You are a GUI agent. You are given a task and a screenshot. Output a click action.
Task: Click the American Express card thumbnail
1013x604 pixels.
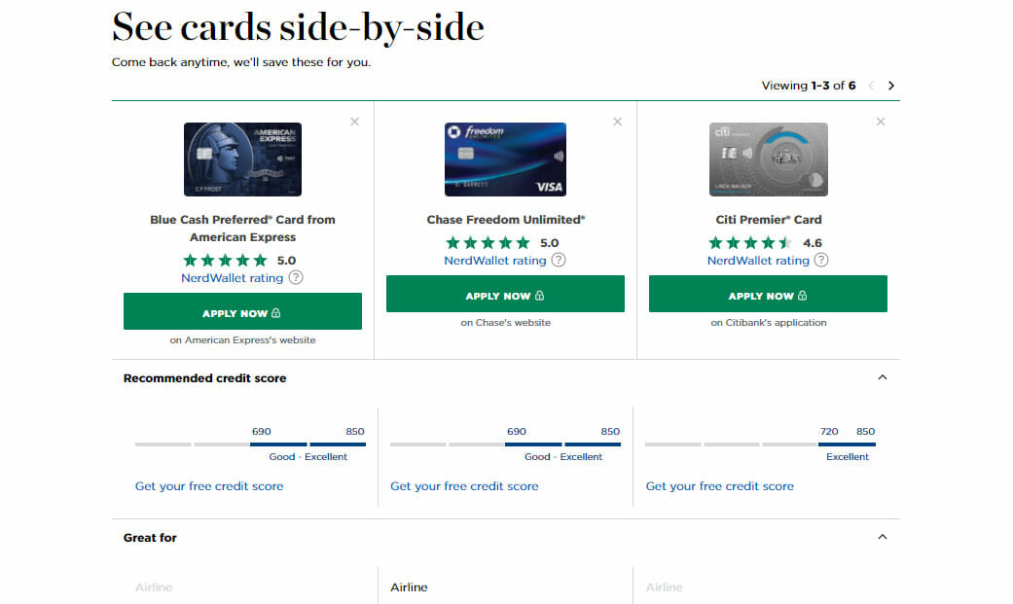tap(242, 160)
